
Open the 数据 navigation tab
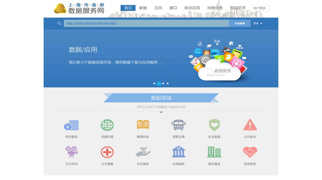point(143,8)
